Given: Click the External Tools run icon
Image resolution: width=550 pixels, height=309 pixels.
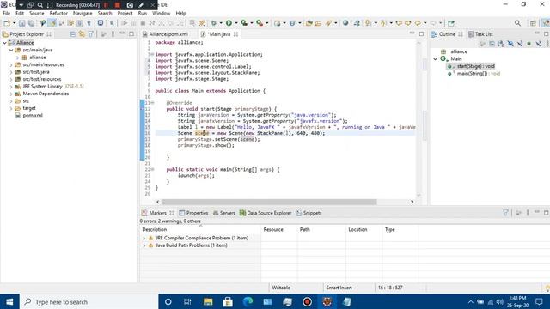Looking at the screenshot, I should tap(260, 23).
